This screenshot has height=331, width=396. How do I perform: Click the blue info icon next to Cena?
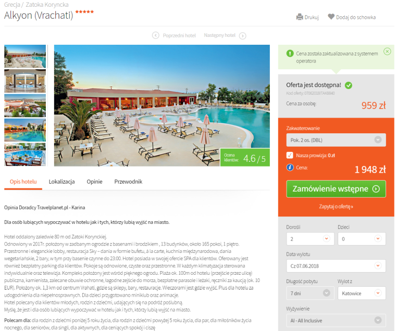point(290,167)
